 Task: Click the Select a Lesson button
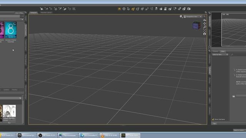(x=239, y=130)
